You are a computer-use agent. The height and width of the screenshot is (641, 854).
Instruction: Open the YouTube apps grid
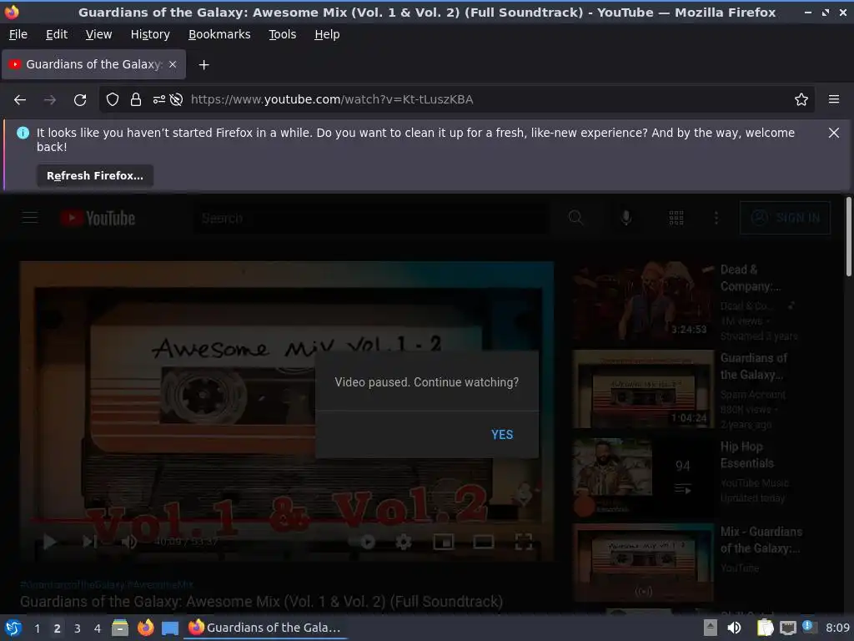pos(676,218)
